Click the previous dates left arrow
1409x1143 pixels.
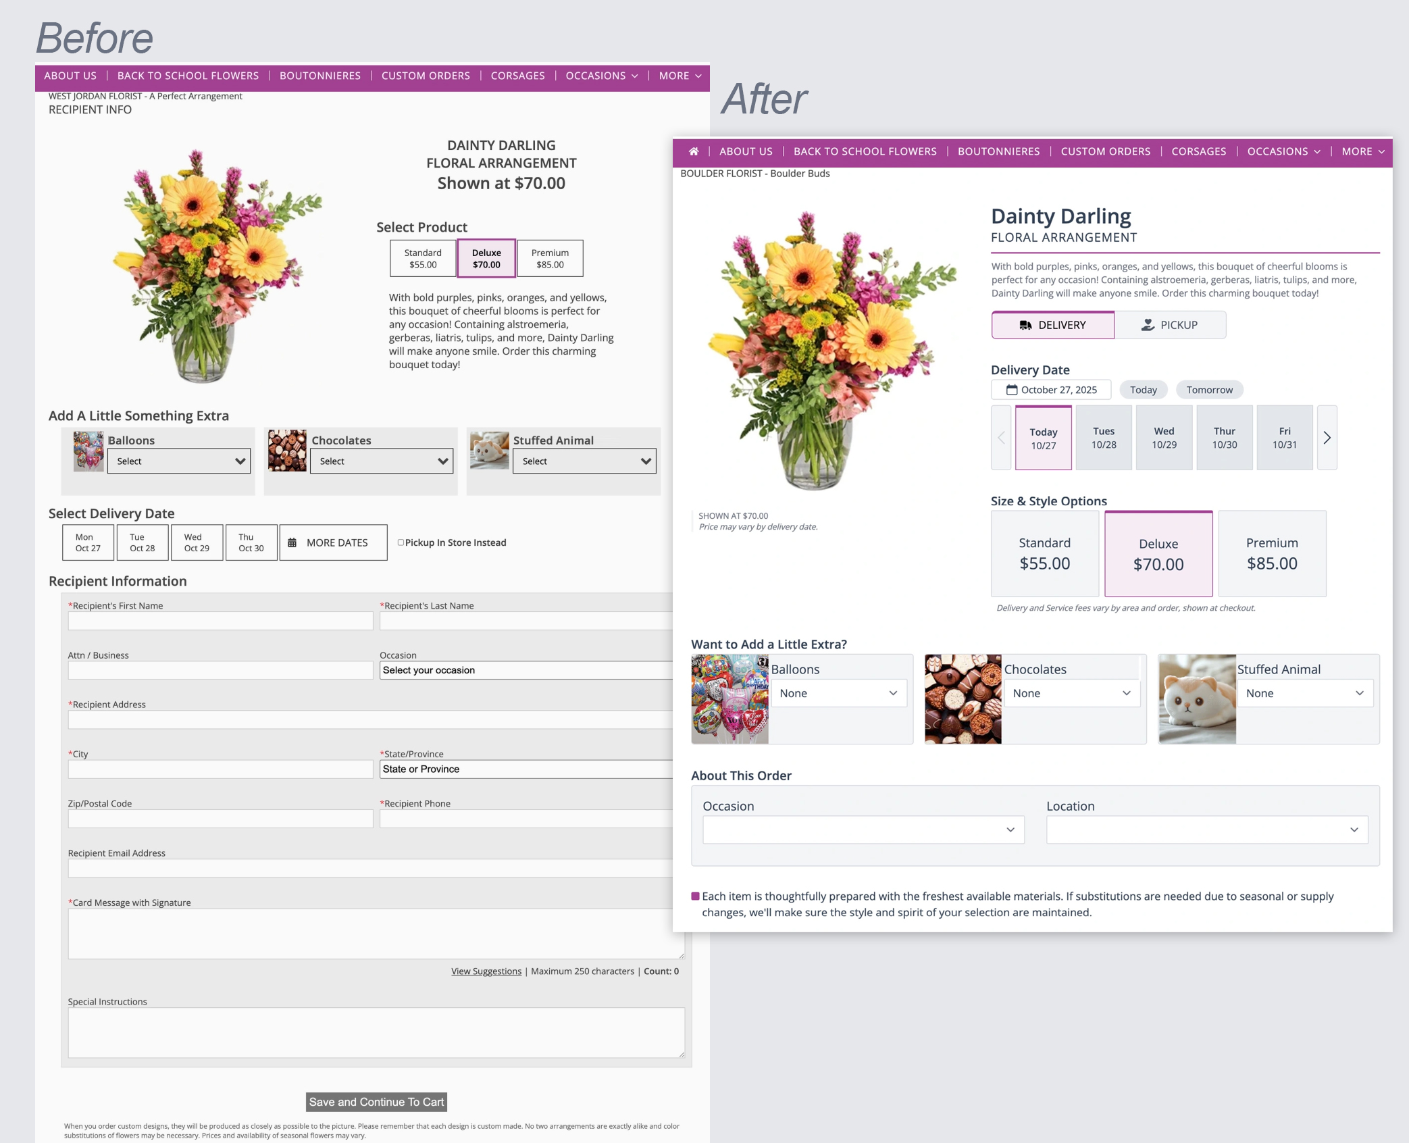[x=1001, y=438]
